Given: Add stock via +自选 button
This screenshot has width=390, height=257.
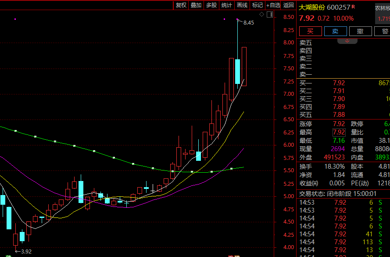Looking at the screenshot, I should click(x=273, y=5).
